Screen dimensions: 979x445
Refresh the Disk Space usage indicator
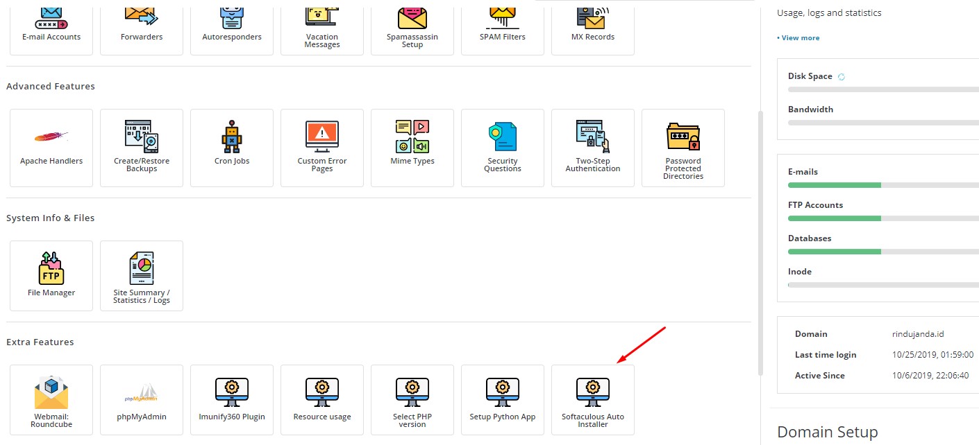842,77
